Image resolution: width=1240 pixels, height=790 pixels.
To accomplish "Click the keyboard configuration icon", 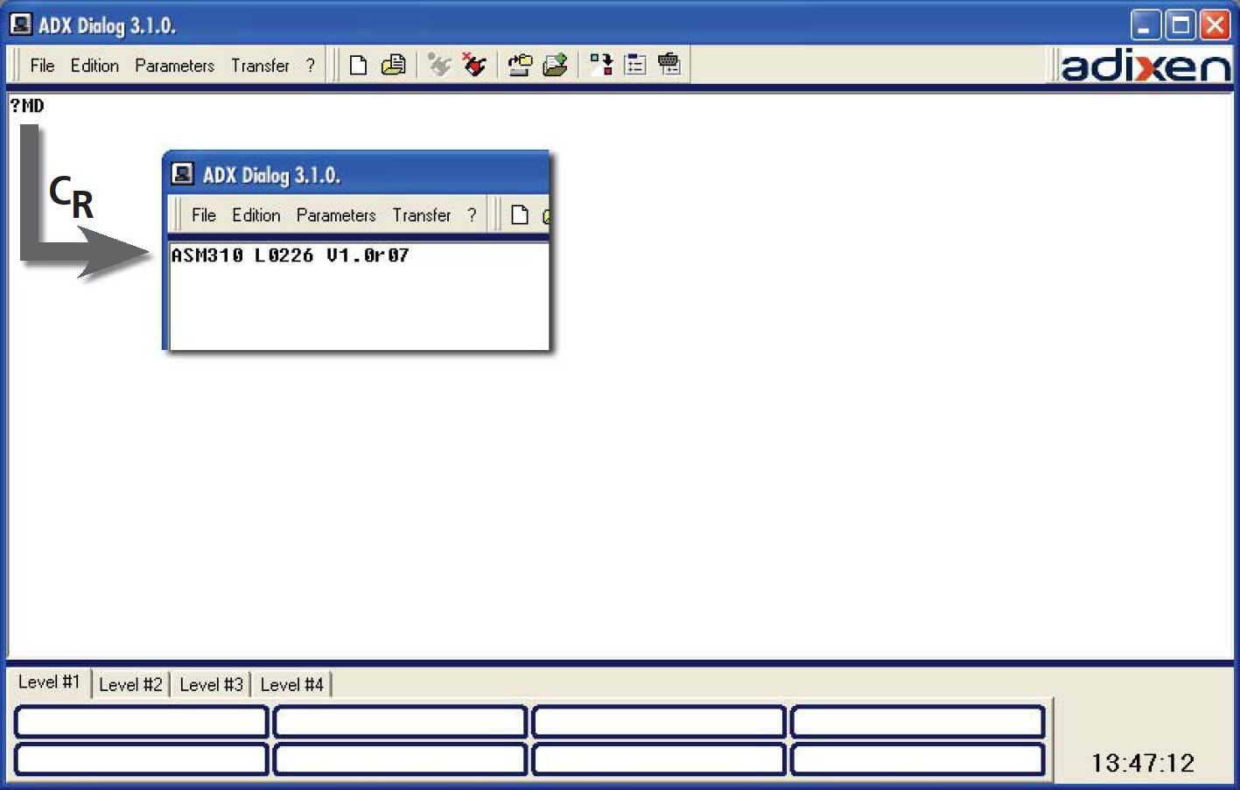I will [669, 65].
